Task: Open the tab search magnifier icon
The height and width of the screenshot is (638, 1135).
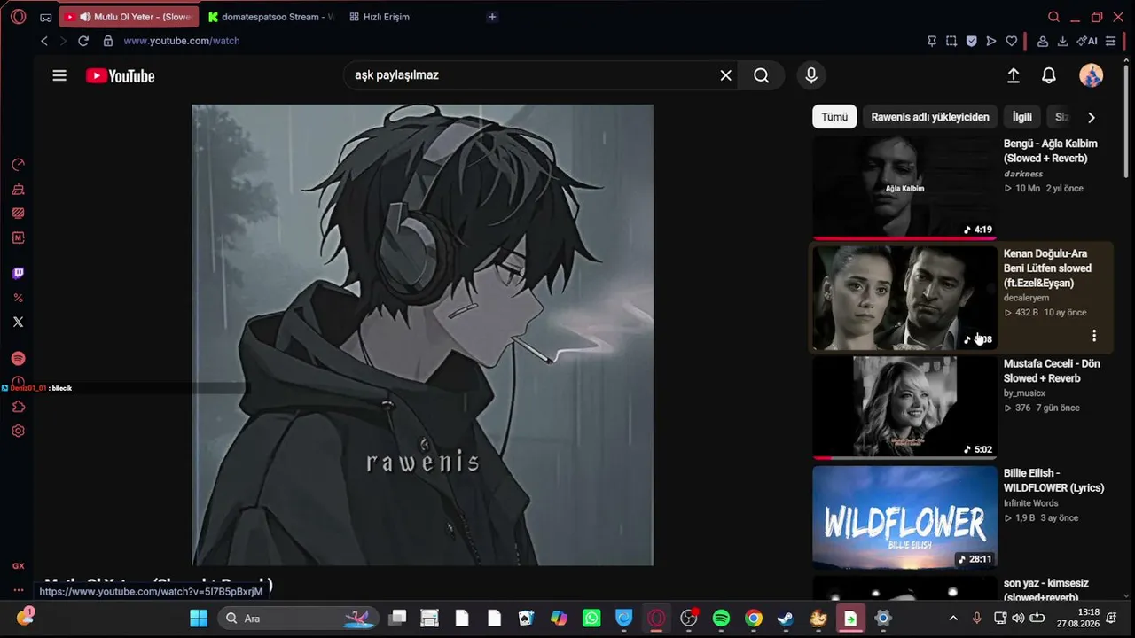Action: (x=1053, y=17)
